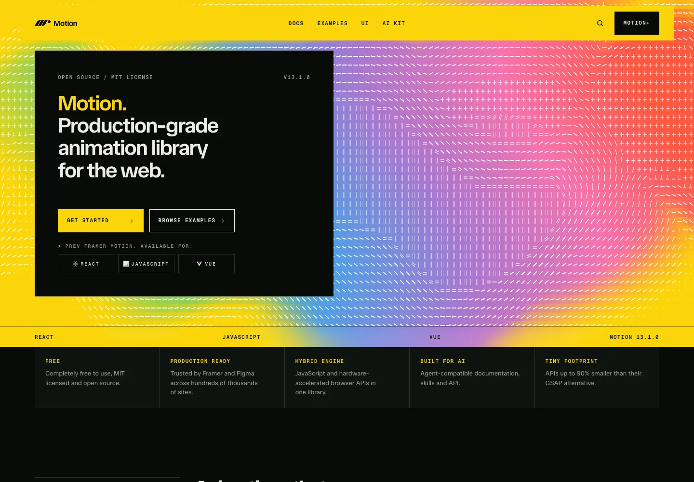The height and width of the screenshot is (482, 694).
Task: Click the Built for AI card heading
Action: [x=442, y=361]
